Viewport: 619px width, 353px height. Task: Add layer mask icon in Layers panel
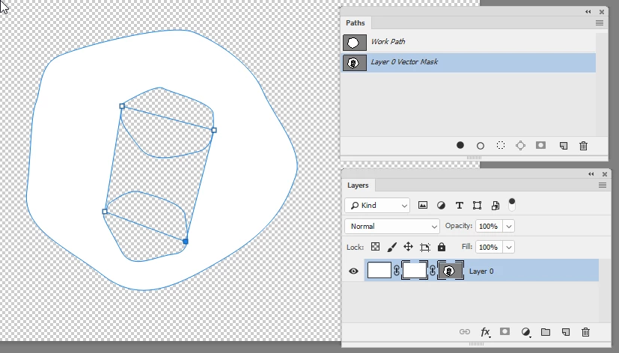505,331
